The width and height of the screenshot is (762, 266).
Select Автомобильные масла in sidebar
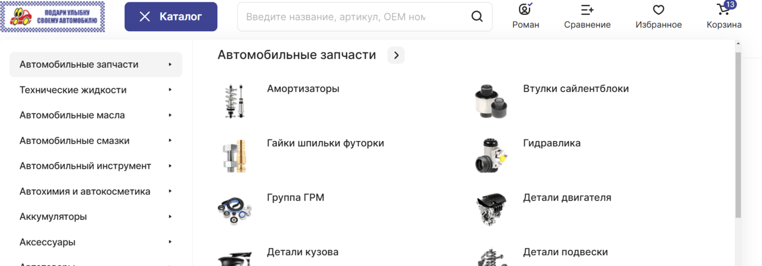tap(72, 115)
